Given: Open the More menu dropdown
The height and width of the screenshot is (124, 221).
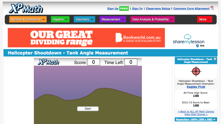Looking at the screenshot, I should 204,20.
